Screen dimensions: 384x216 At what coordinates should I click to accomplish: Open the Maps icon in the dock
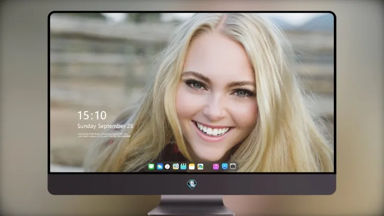(176, 167)
